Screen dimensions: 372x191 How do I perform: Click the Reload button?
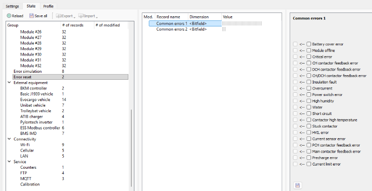pos(15,16)
